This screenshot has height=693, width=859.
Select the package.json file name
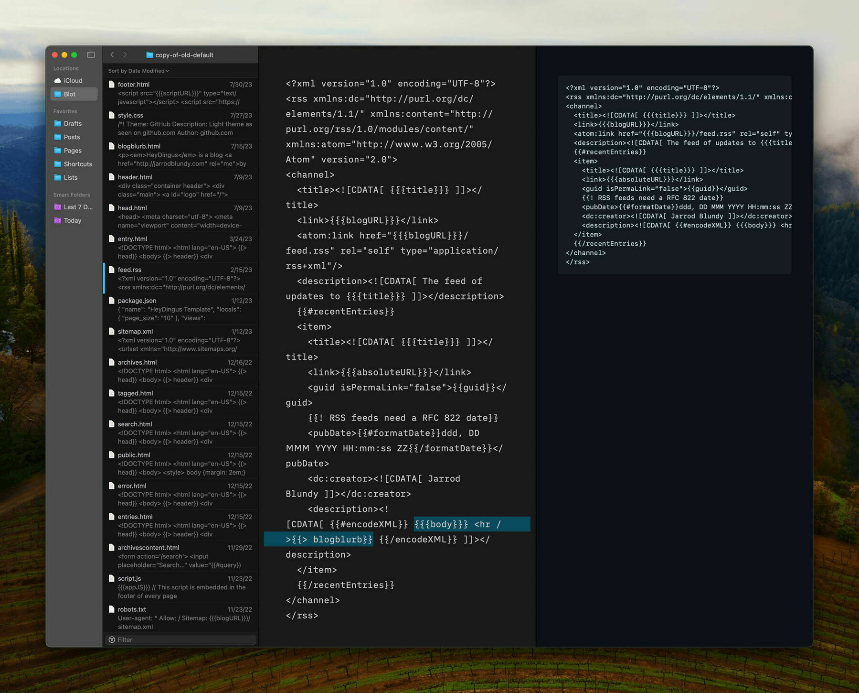tap(137, 301)
